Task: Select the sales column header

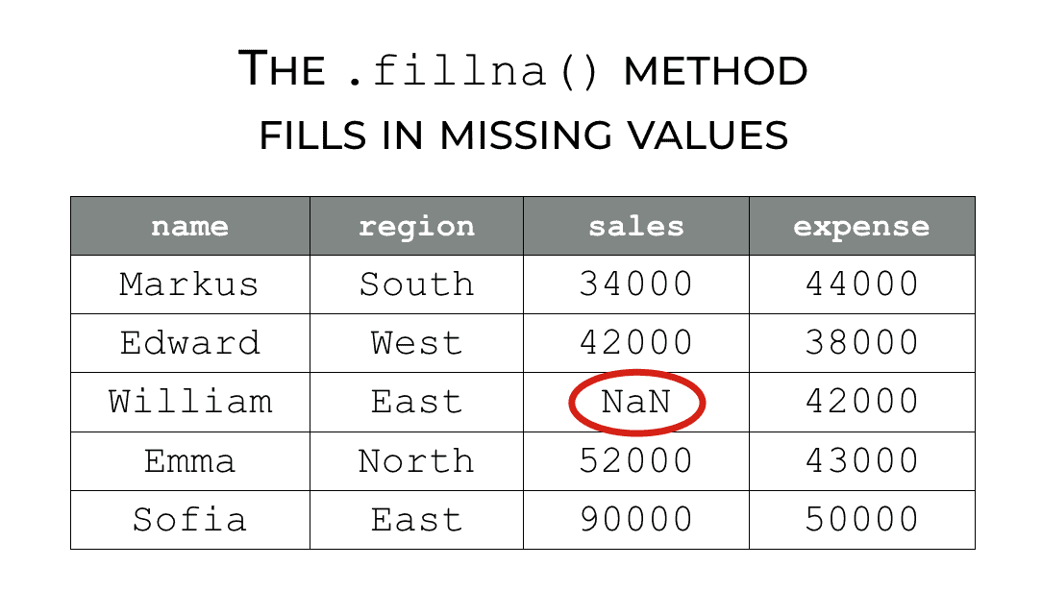Action: coord(636,226)
